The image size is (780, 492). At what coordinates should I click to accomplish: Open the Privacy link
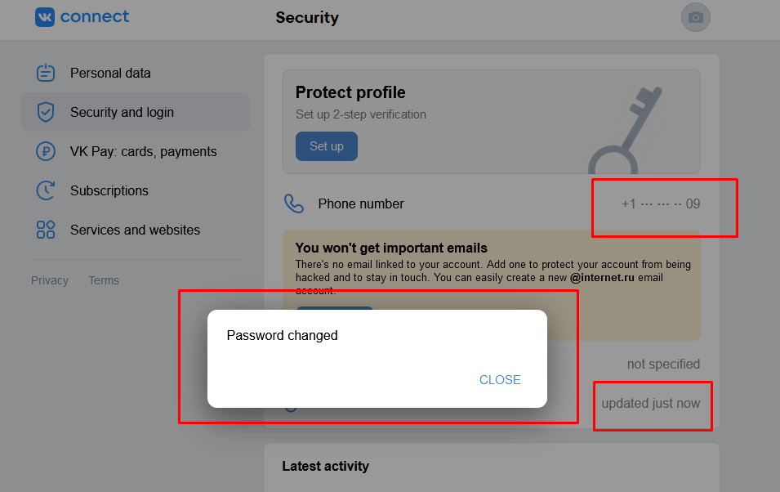50,280
